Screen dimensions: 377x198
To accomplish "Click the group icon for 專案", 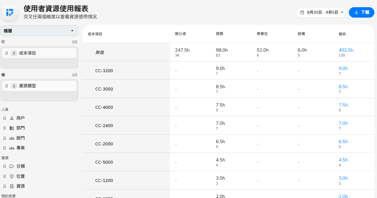I will (x=11, y=148).
